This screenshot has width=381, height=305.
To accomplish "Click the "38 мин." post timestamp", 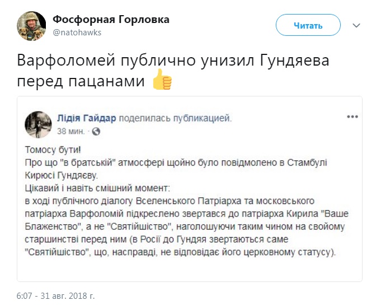I will pyautogui.click(x=71, y=132).
